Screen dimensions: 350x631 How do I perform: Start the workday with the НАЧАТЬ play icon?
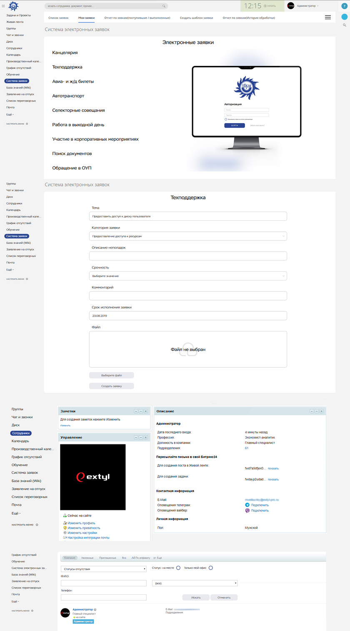[265, 6]
